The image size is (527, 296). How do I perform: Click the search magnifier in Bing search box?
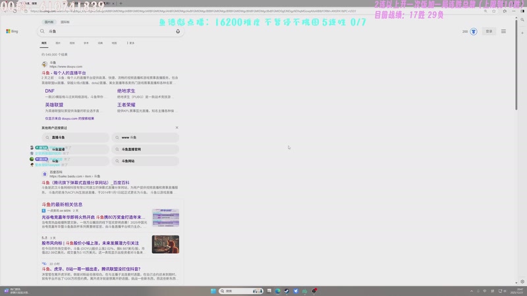pyautogui.click(x=42, y=31)
